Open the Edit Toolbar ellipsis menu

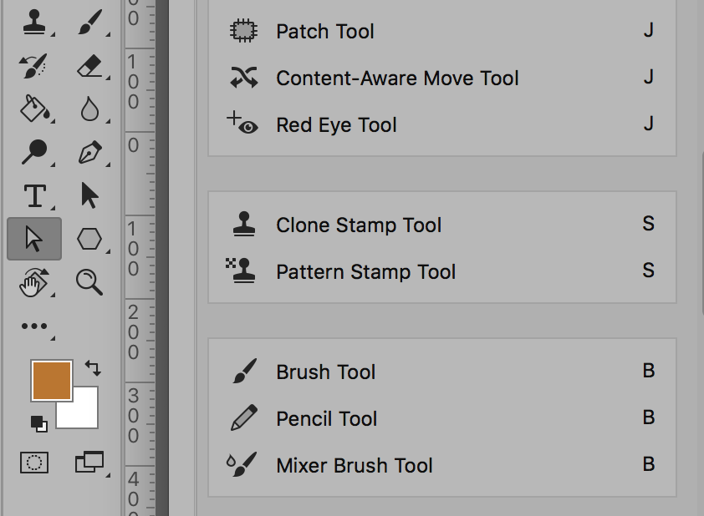click(x=34, y=326)
